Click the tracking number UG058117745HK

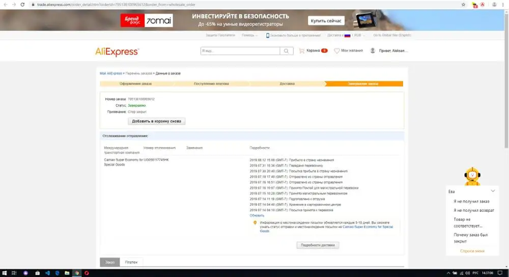pyautogui.click(x=156, y=160)
